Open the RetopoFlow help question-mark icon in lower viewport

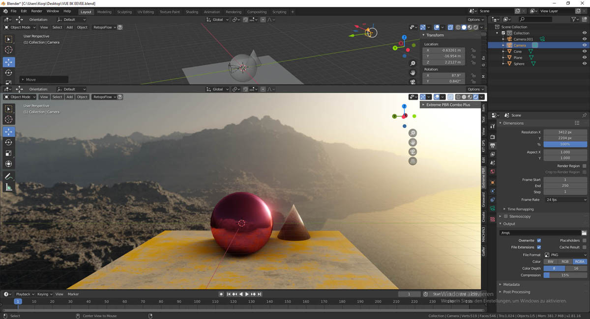(120, 97)
